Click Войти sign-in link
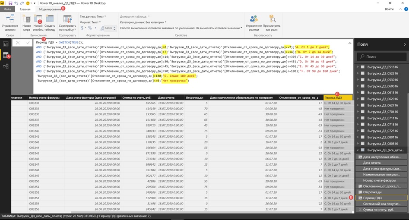 [389, 9]
